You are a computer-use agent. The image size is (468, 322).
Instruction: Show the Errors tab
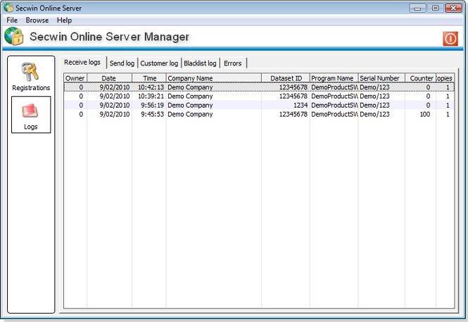point(233,63)
